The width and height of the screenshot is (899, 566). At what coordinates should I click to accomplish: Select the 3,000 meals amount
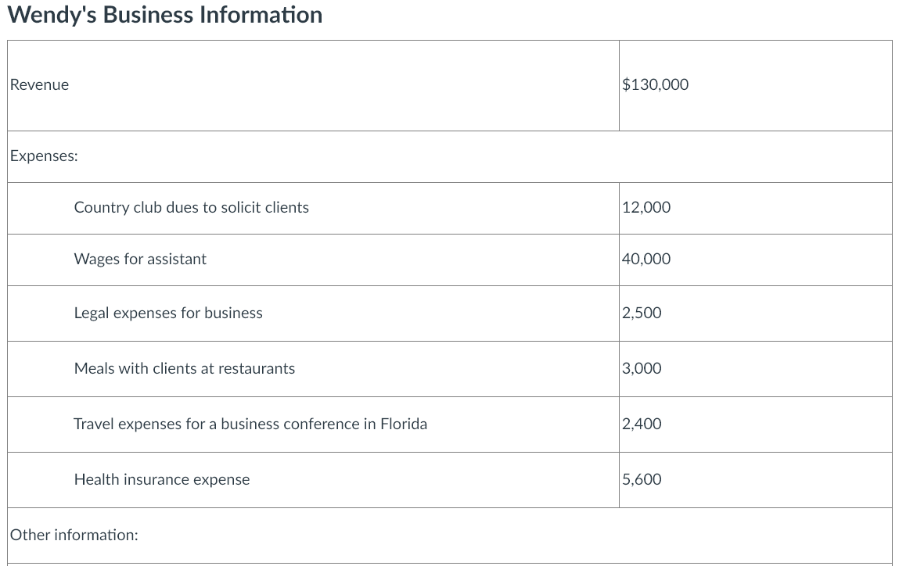642,368
